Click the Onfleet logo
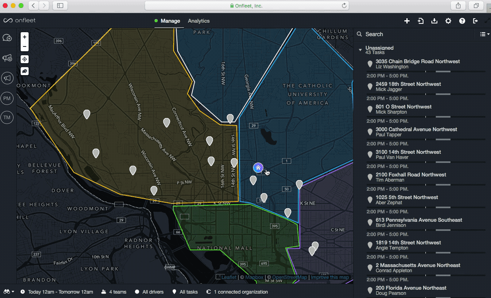Image resolution: width=491 pixels, height=298 pixels. (19, 21)
